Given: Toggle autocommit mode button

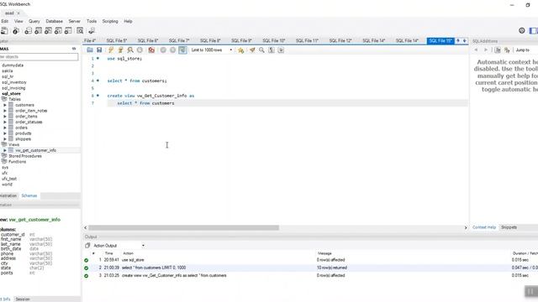Looking at the screenshot, I should pyautogui.click(x=182, y=50).
